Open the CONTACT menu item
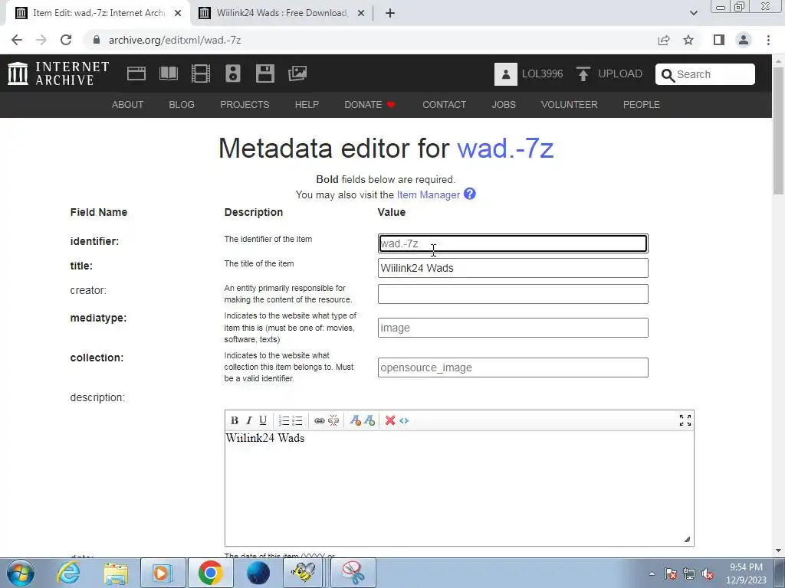Viewport: 785px width, 588px height. point(445,104)
